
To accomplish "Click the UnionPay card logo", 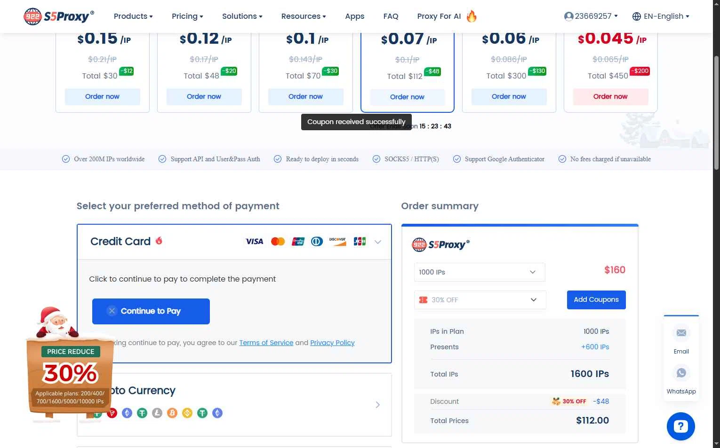I will [x=298, y=242].
